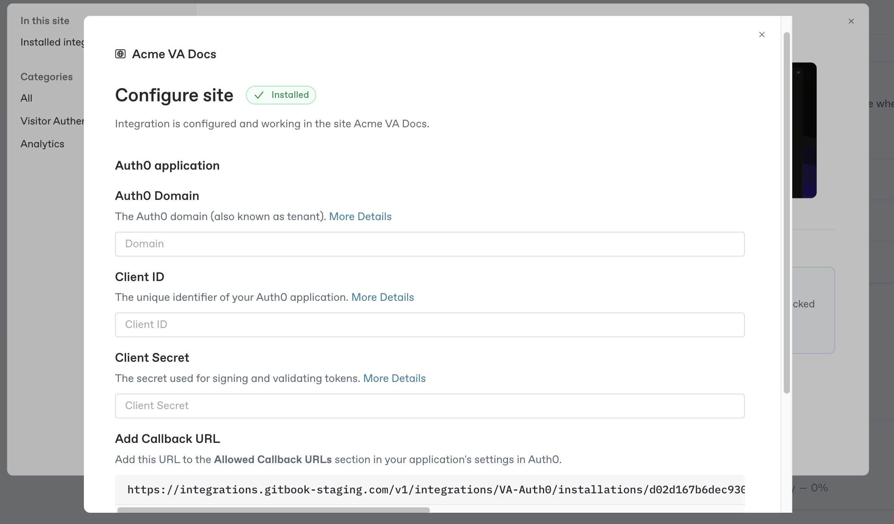Screen dimensions: 894x524
Task: Close the outer integrations dialog
Action: pos(851,21)
